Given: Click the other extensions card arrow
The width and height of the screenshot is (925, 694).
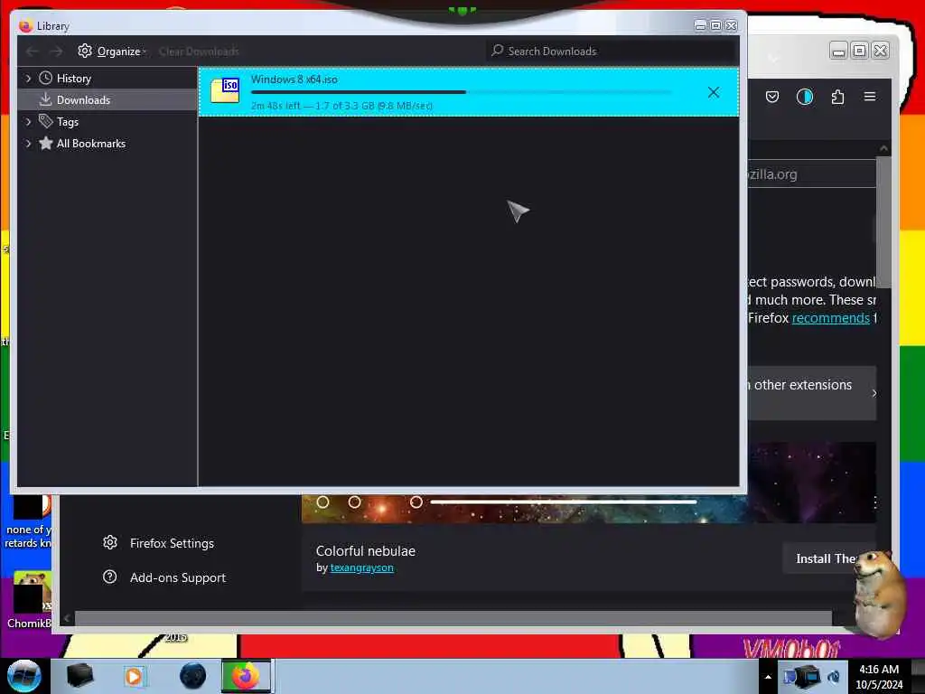Looking at the screenshot, I should pyautogui.click(x=874, y=393).
